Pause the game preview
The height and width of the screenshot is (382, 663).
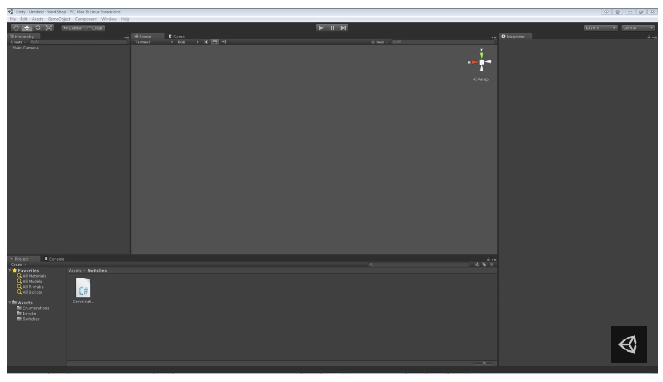332,28
